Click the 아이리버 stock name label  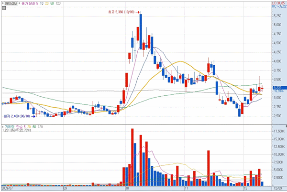coord(11,3)
